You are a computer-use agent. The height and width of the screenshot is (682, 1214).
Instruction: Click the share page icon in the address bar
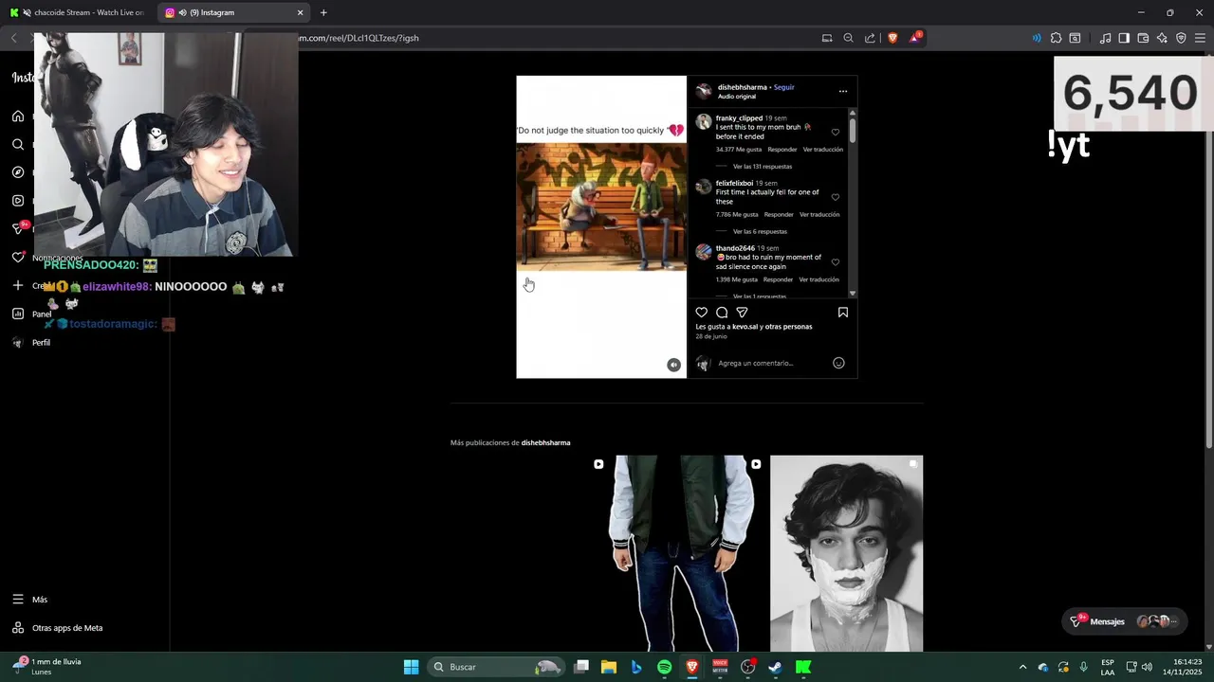(x=871, y=38)
